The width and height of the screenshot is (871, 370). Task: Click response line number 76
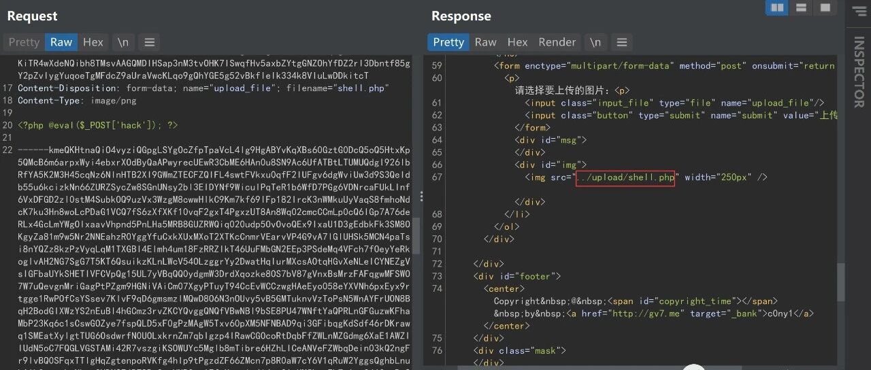[x=436, y=350]
